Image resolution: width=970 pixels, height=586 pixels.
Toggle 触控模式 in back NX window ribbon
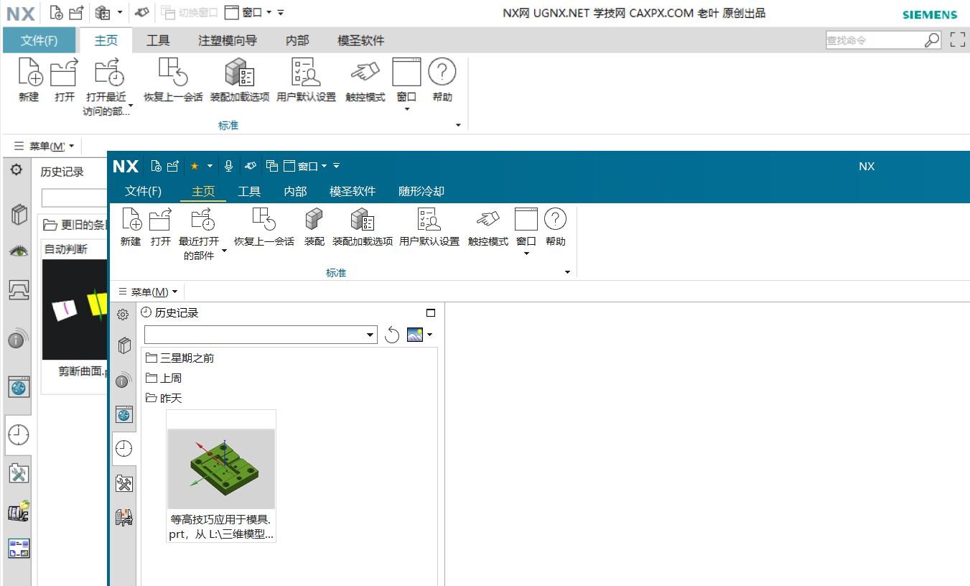pos(365,80)
